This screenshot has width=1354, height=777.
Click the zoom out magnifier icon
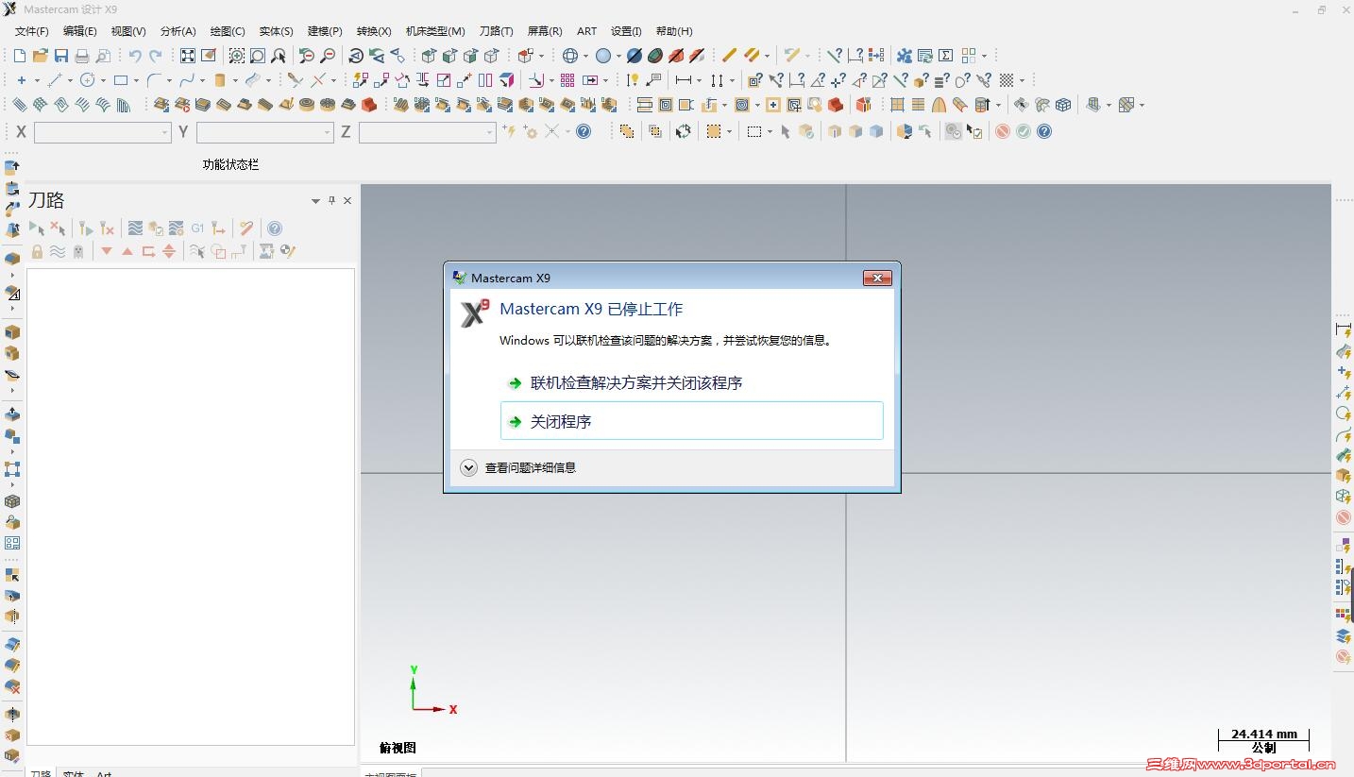tap(328, 56)
